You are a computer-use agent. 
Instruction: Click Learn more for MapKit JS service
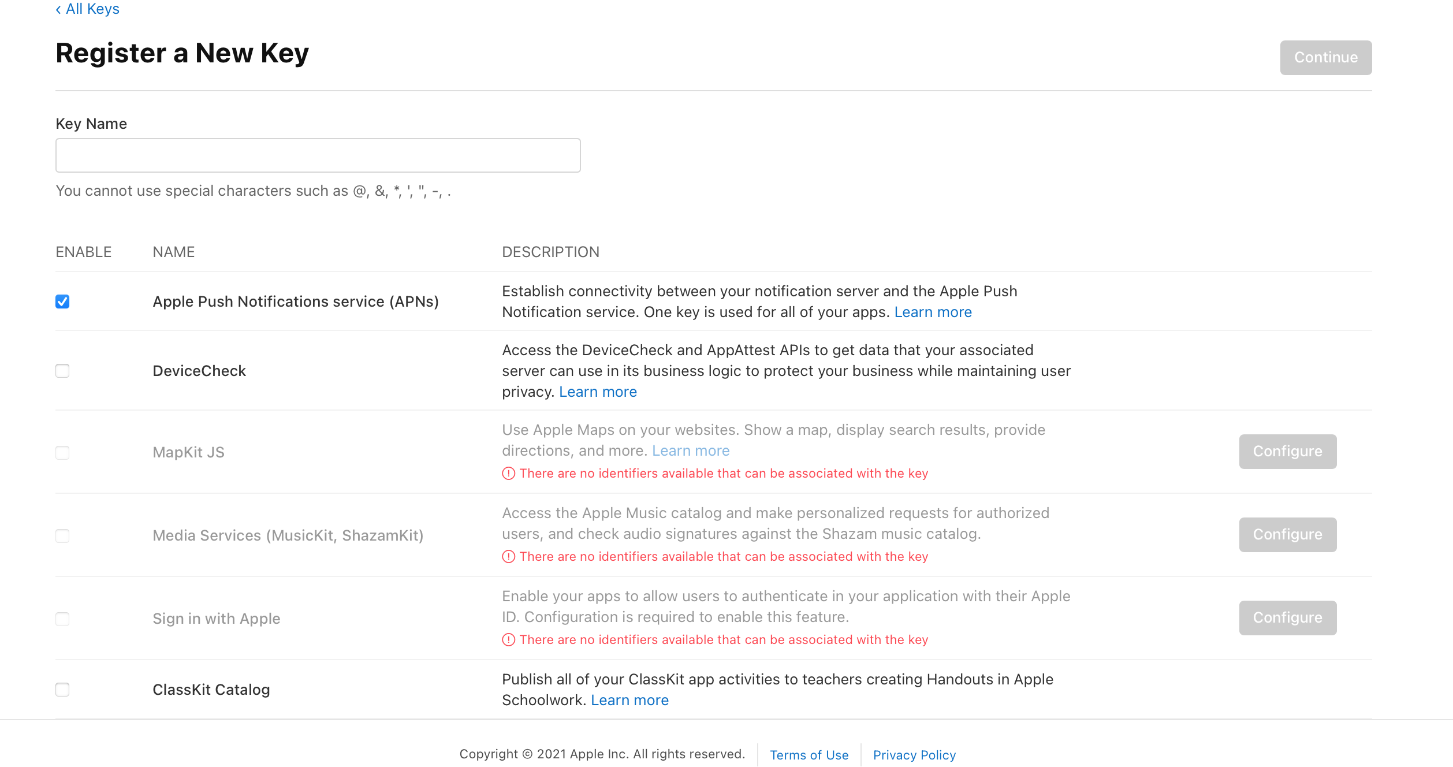point(690,450)
